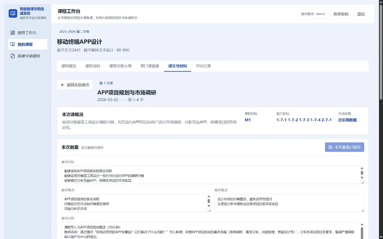Open 教师工作台 from the sidebar
Screen dimensions: 383x239
point(28,33)
